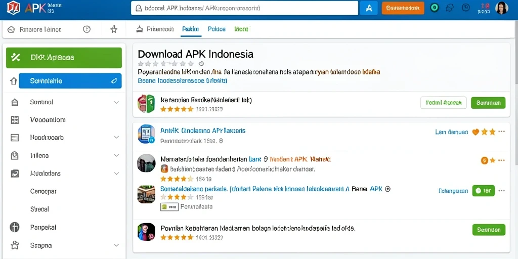518x259 pixels.
Task: Click the rating stars under Download APK Indonesia
Action: click(x=166, y=63)
